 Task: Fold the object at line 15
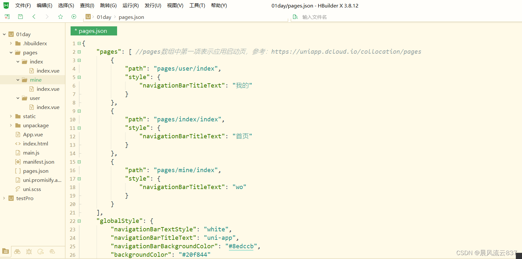point(79,162)
